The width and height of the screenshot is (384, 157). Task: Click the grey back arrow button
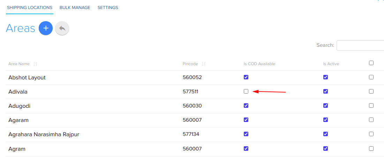[x=62, y=28]
